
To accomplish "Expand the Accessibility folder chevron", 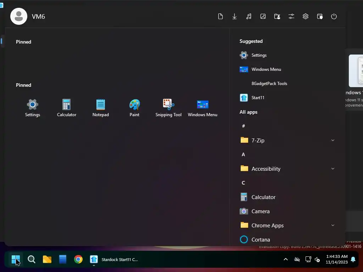I will tap(333, 169).
